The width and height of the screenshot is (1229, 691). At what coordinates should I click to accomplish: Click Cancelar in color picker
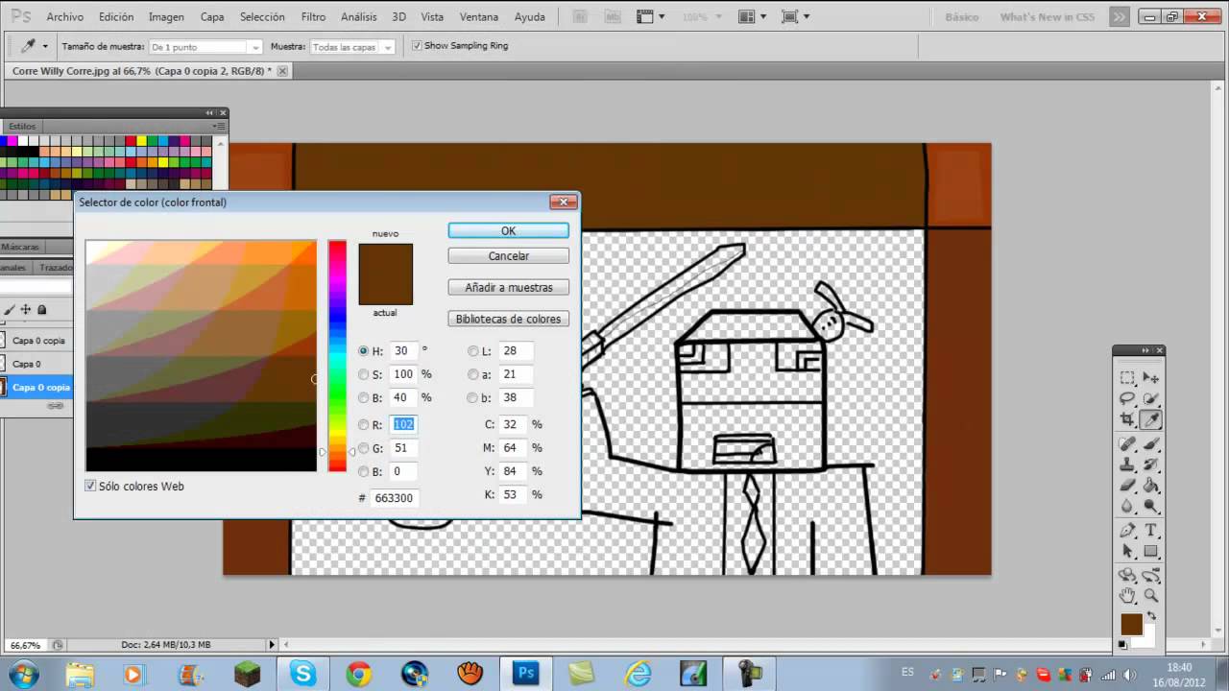(x=508, y=256)
